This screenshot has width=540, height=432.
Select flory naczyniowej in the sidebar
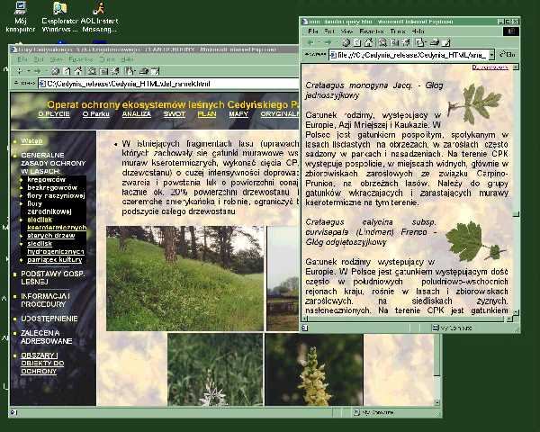tap(56, 195)
